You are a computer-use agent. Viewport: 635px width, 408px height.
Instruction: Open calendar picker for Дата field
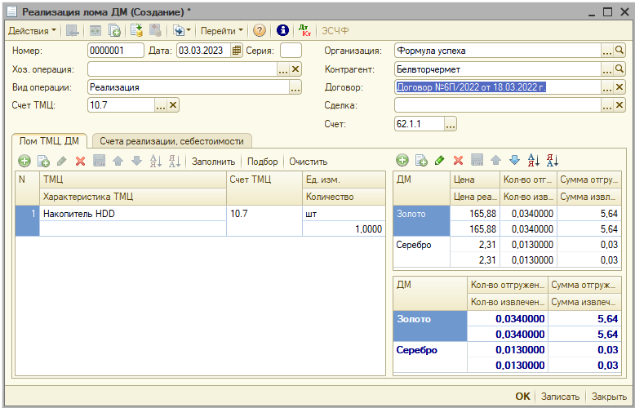237,51
